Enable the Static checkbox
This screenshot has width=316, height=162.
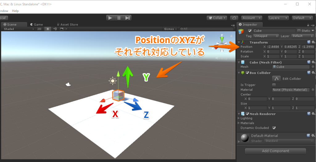pos(299,31)
